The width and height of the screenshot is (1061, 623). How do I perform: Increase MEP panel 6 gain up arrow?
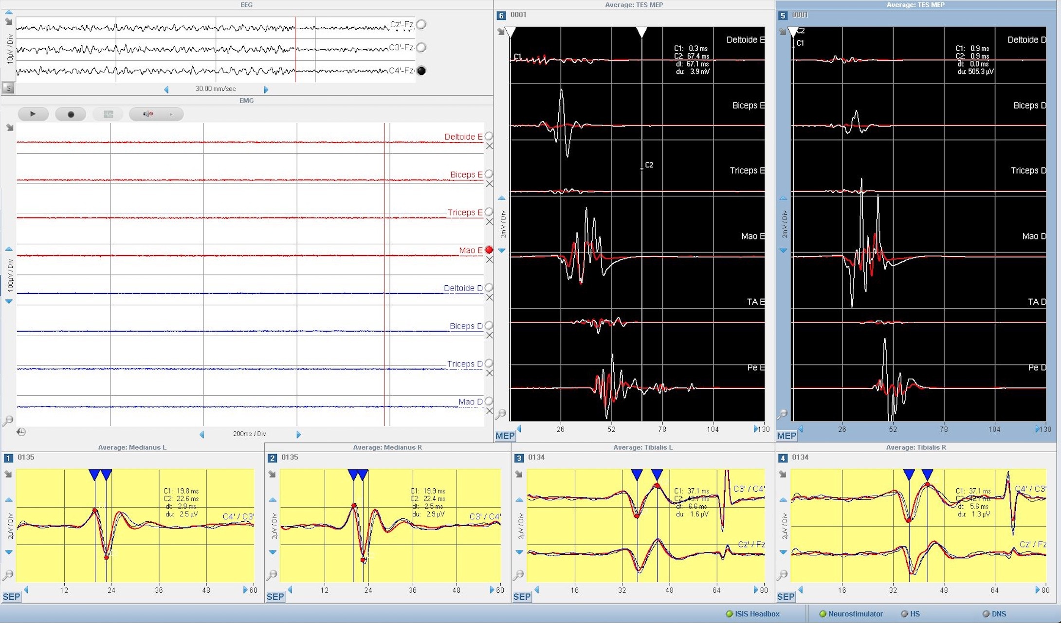point(502,198)
